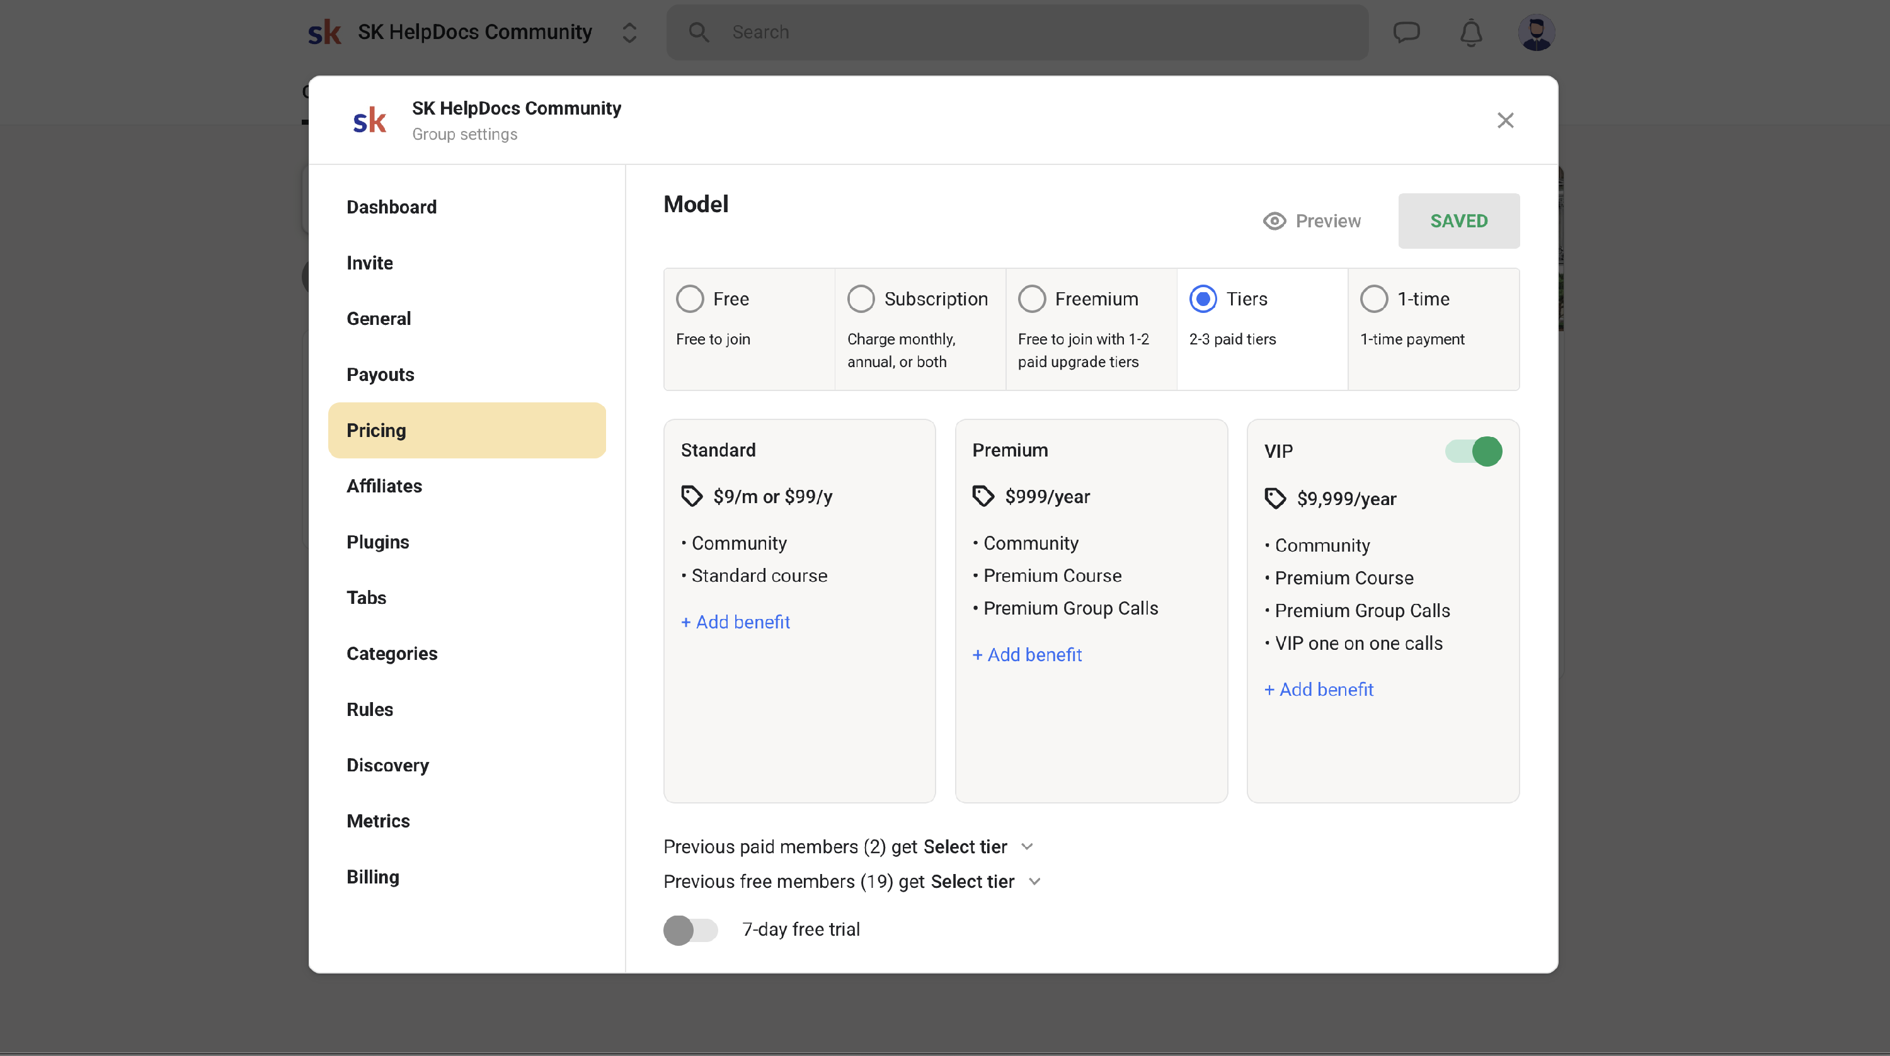Viewport: 1890px width, 1056px height.
Task: Open the user profile avatar
Action: coord(1536,33)
